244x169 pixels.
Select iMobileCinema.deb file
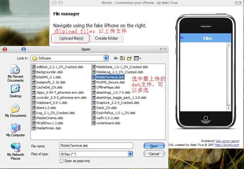tap(47, 118)
